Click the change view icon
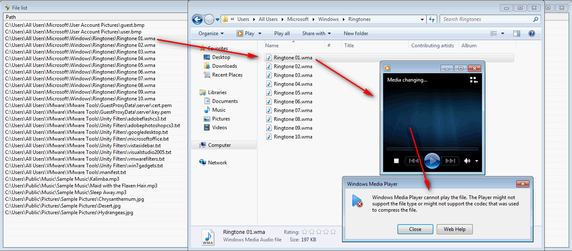572x251 pixels. [x=494, y=33]
